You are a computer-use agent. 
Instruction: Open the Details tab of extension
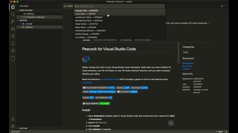(86, 40)
